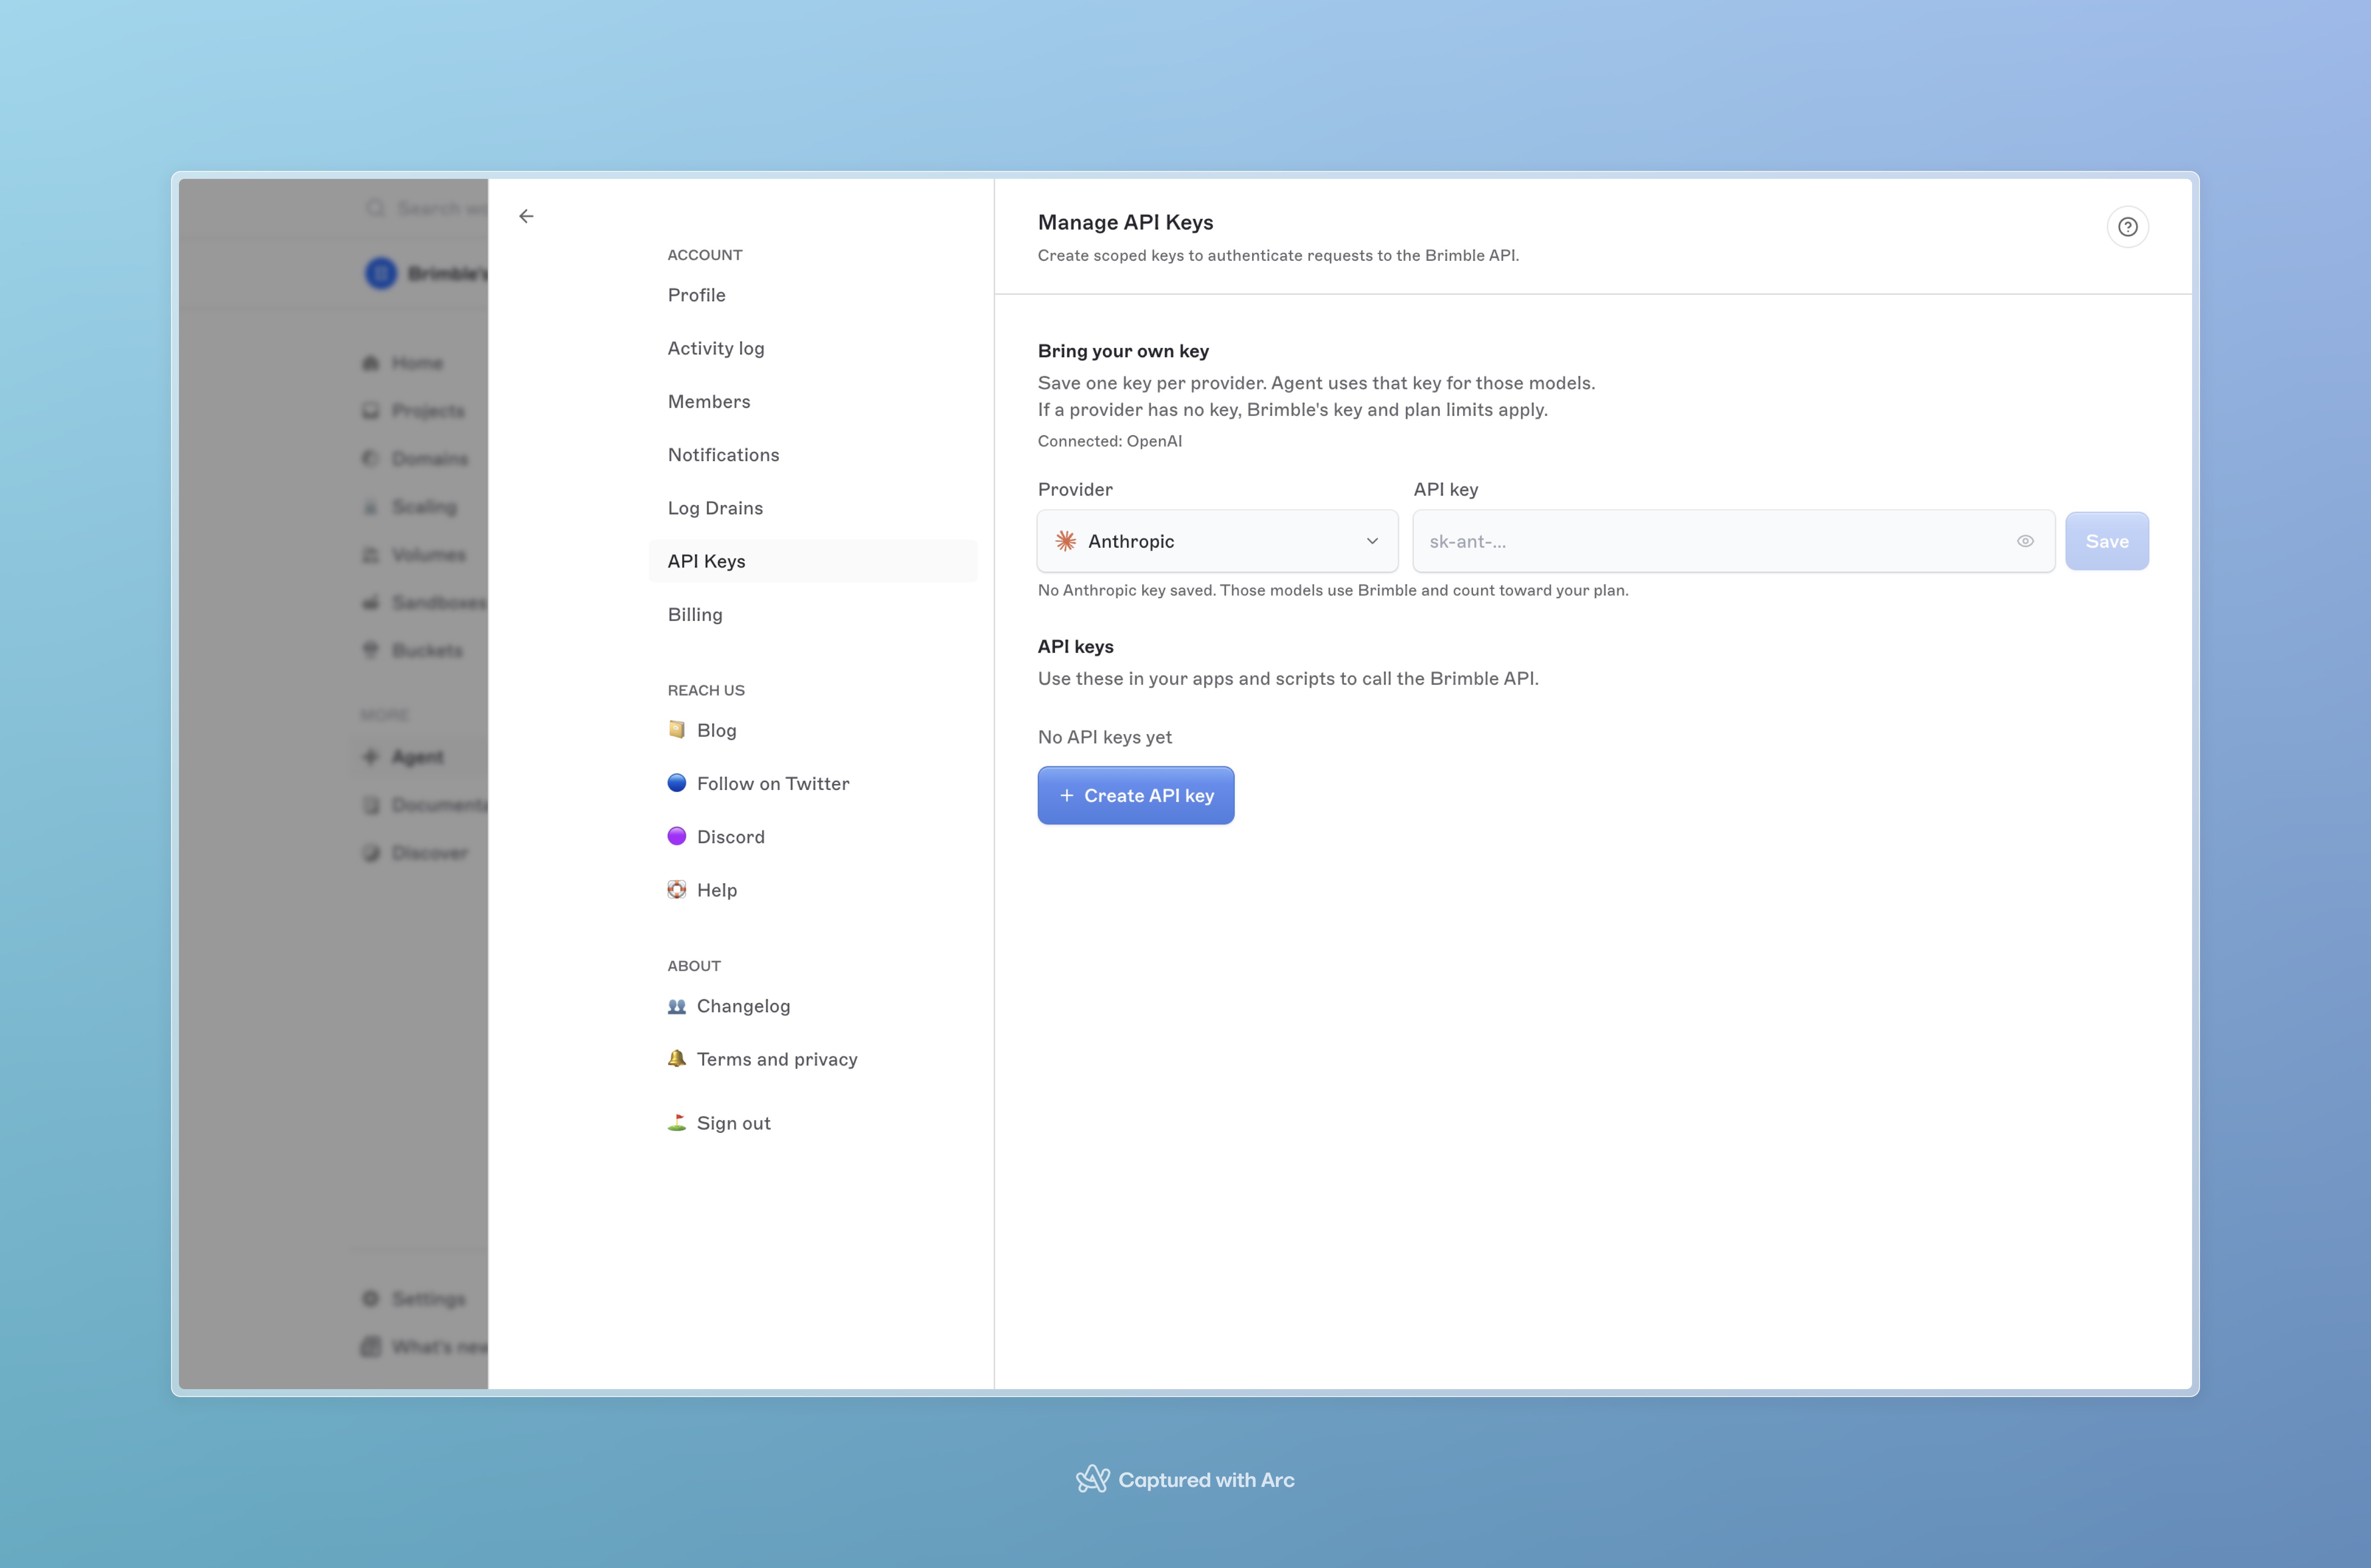Open Projects in the background sidebar

point(414,410)
